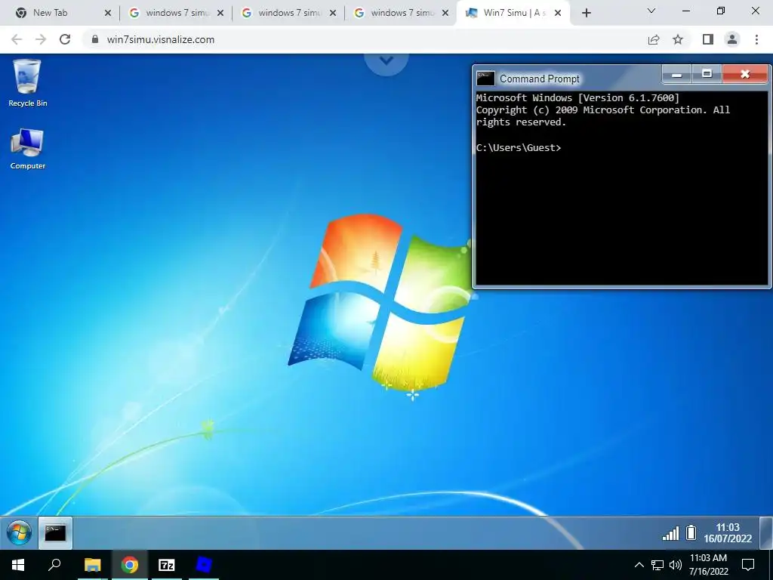
Task: Open Chrome three-dot menu
Action: point(756,39)
